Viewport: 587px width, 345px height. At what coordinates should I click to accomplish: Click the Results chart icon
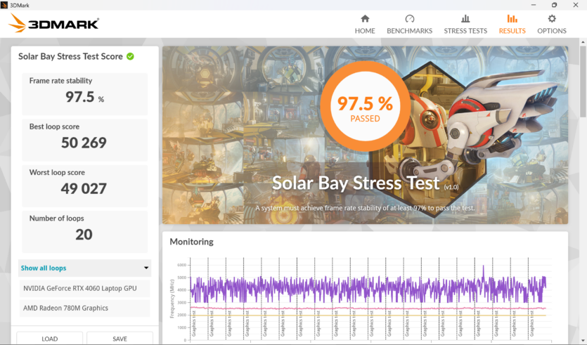click(512, 19)
